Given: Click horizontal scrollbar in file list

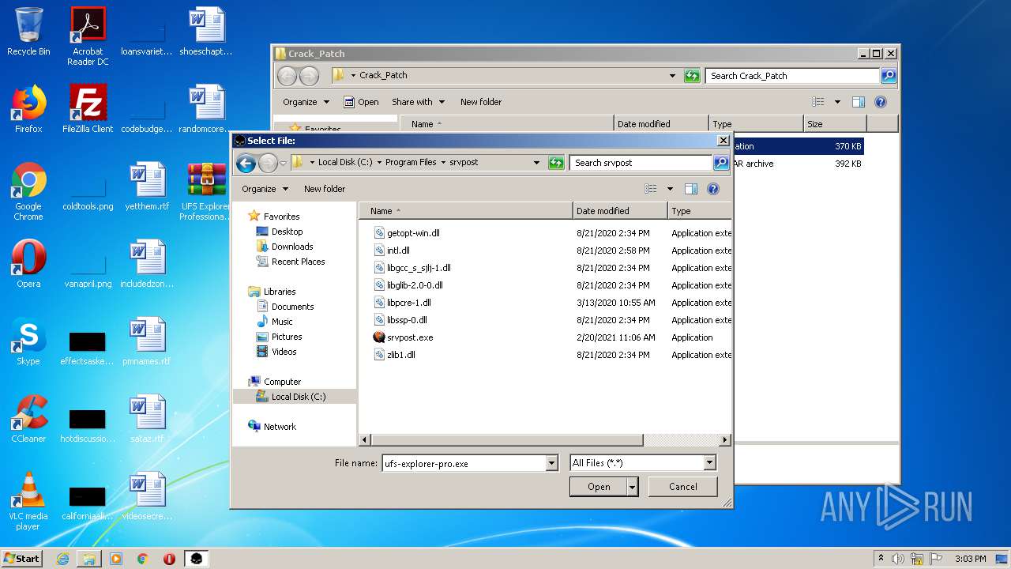Looking at the screenshot, I should tap(506, 440).
